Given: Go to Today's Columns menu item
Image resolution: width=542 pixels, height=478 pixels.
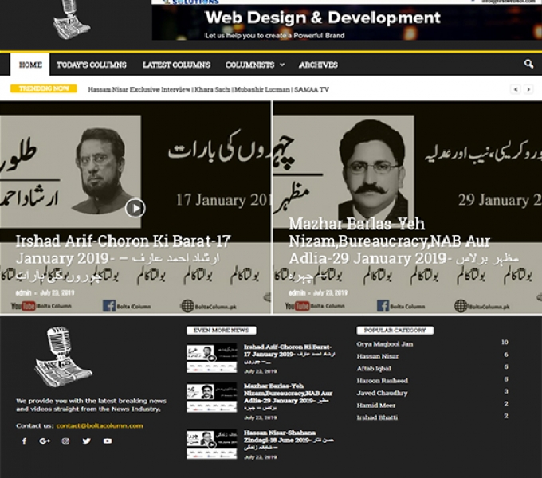Looking at the screenshot, I should (91, 65).
